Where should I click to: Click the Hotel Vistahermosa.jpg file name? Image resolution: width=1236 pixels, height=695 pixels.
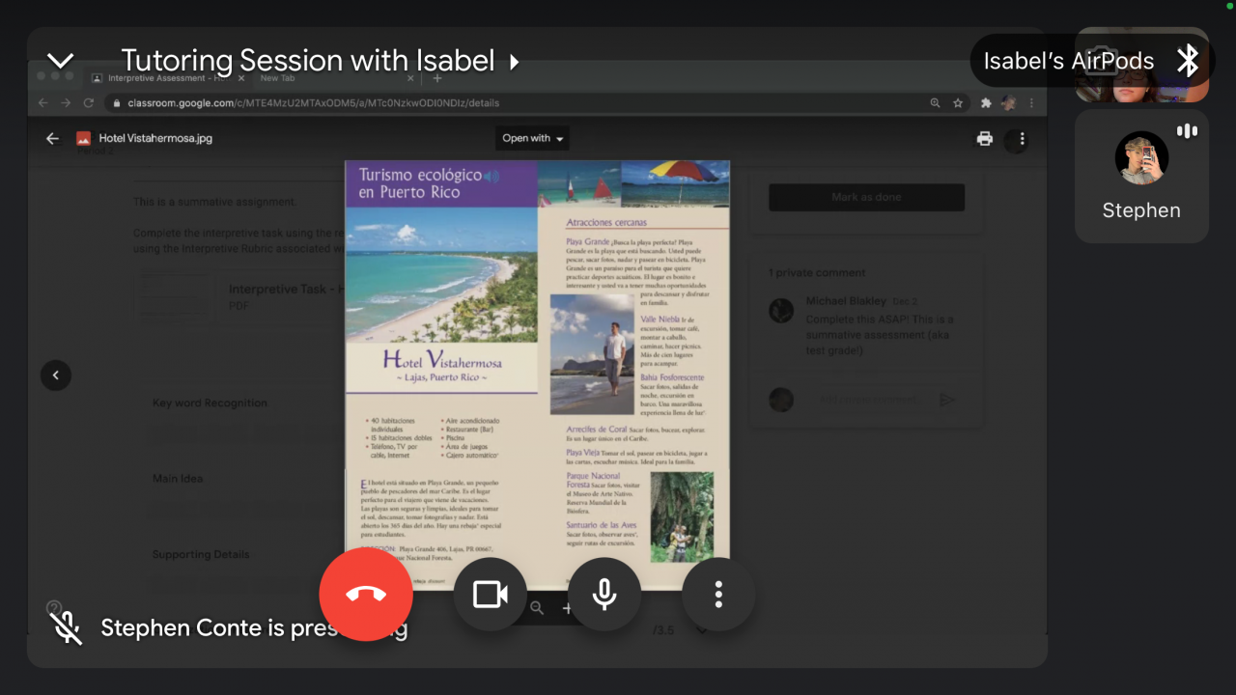[155, 138]
